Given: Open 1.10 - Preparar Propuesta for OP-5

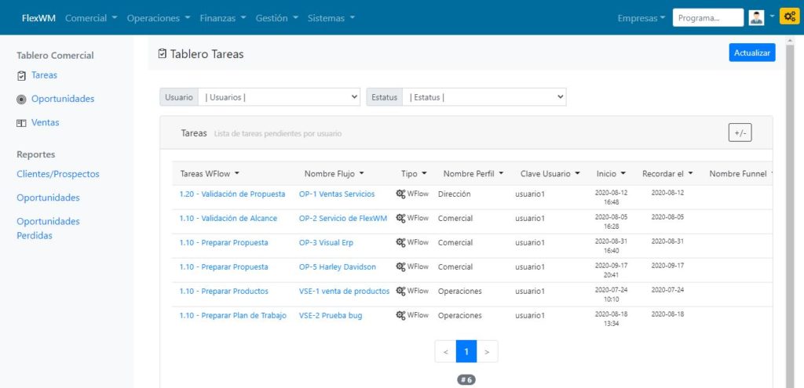Looking at the screenshot, I should 224,267.
